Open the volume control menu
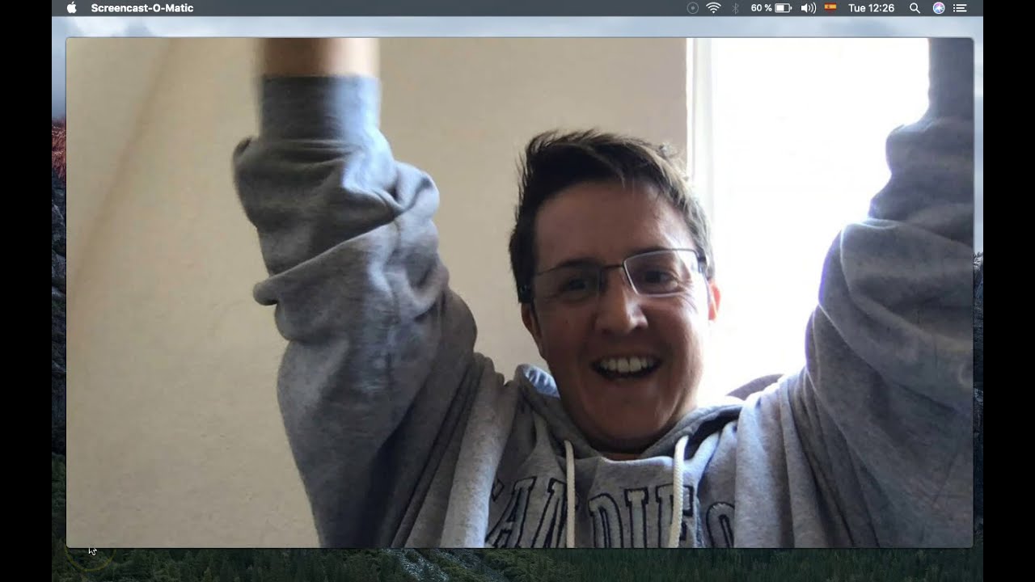Image resolution: width=1035 pixels, height=582 pixels. click(808, 8)
